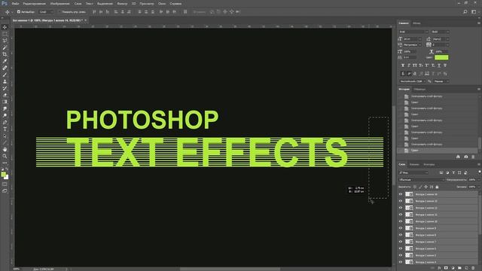Enable Faux Bold in Character panel
Viewport: 482px width, 271px height.
pos(403,65)
